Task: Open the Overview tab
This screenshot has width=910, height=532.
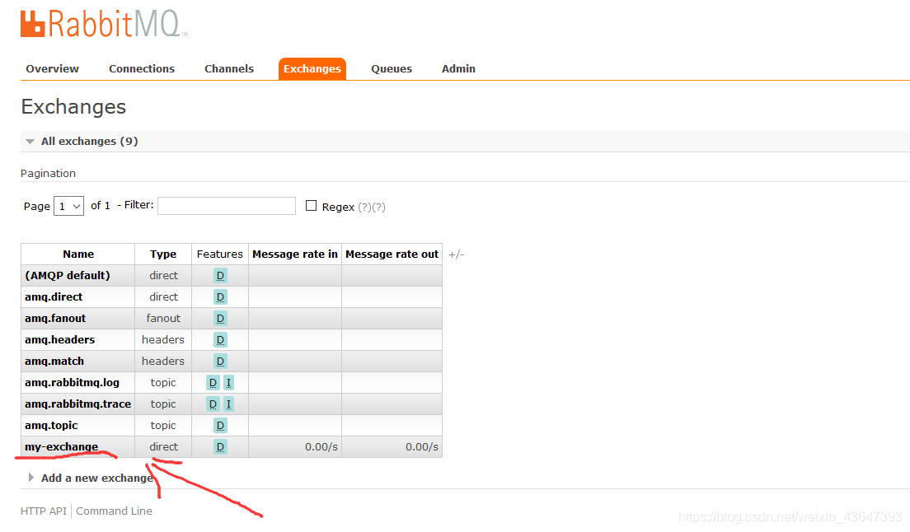Action: pyautogui.click(x=52, y=68)
